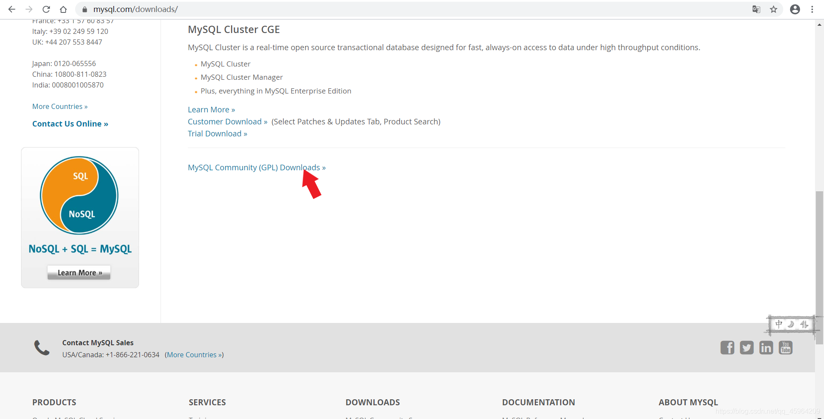Image resolution: width=824 pixels, height=419 pixels.
Task: Open MySQL YouTube channel icon
Action: pos(786,347)
